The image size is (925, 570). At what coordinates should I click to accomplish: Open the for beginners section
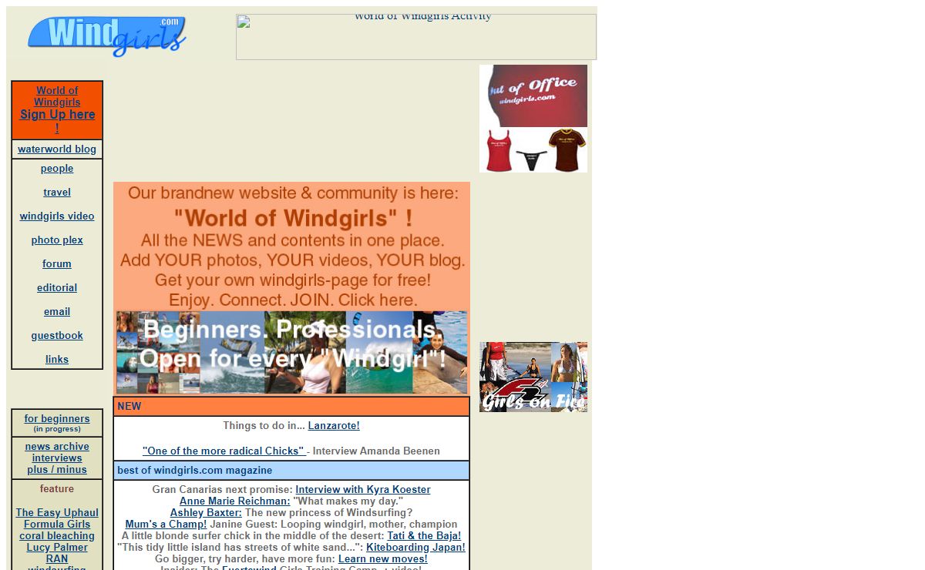57,419
